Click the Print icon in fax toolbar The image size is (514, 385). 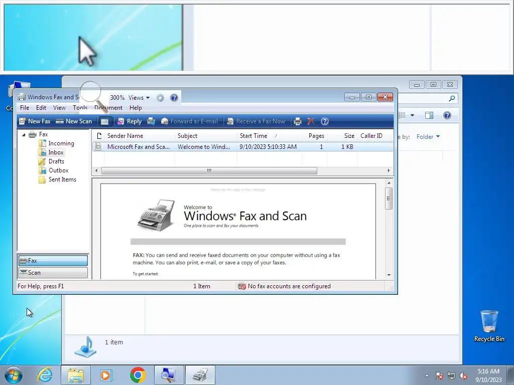click(297, 121)
